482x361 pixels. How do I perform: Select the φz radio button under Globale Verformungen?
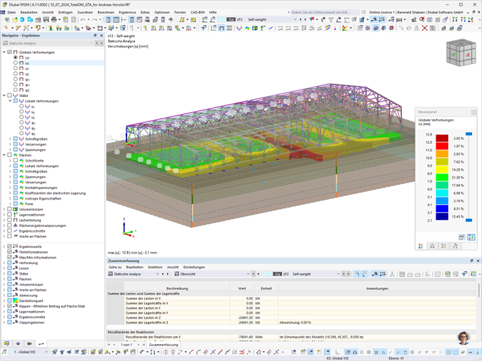(x=15, y=90)
